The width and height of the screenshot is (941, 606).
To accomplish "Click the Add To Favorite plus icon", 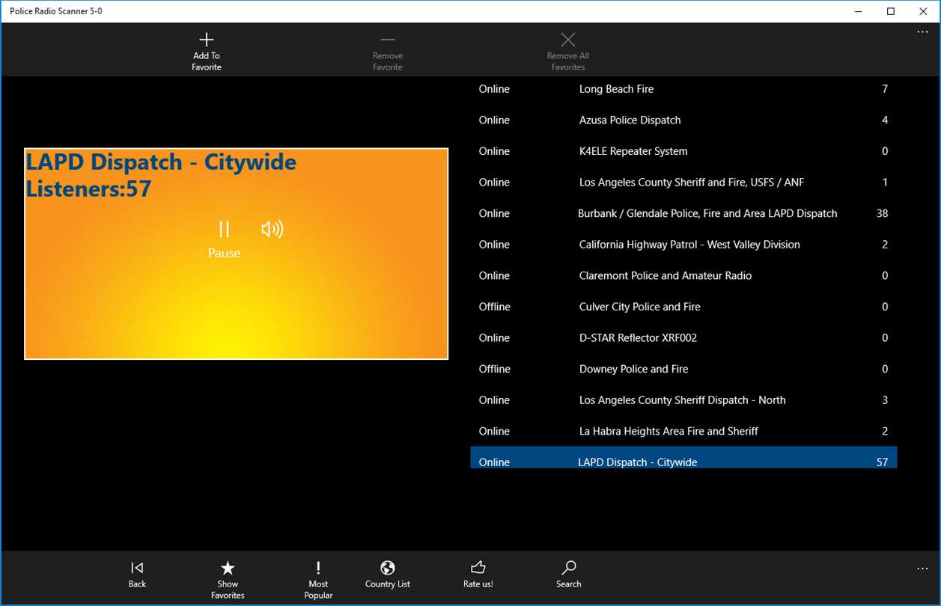I will click(206, 40).
